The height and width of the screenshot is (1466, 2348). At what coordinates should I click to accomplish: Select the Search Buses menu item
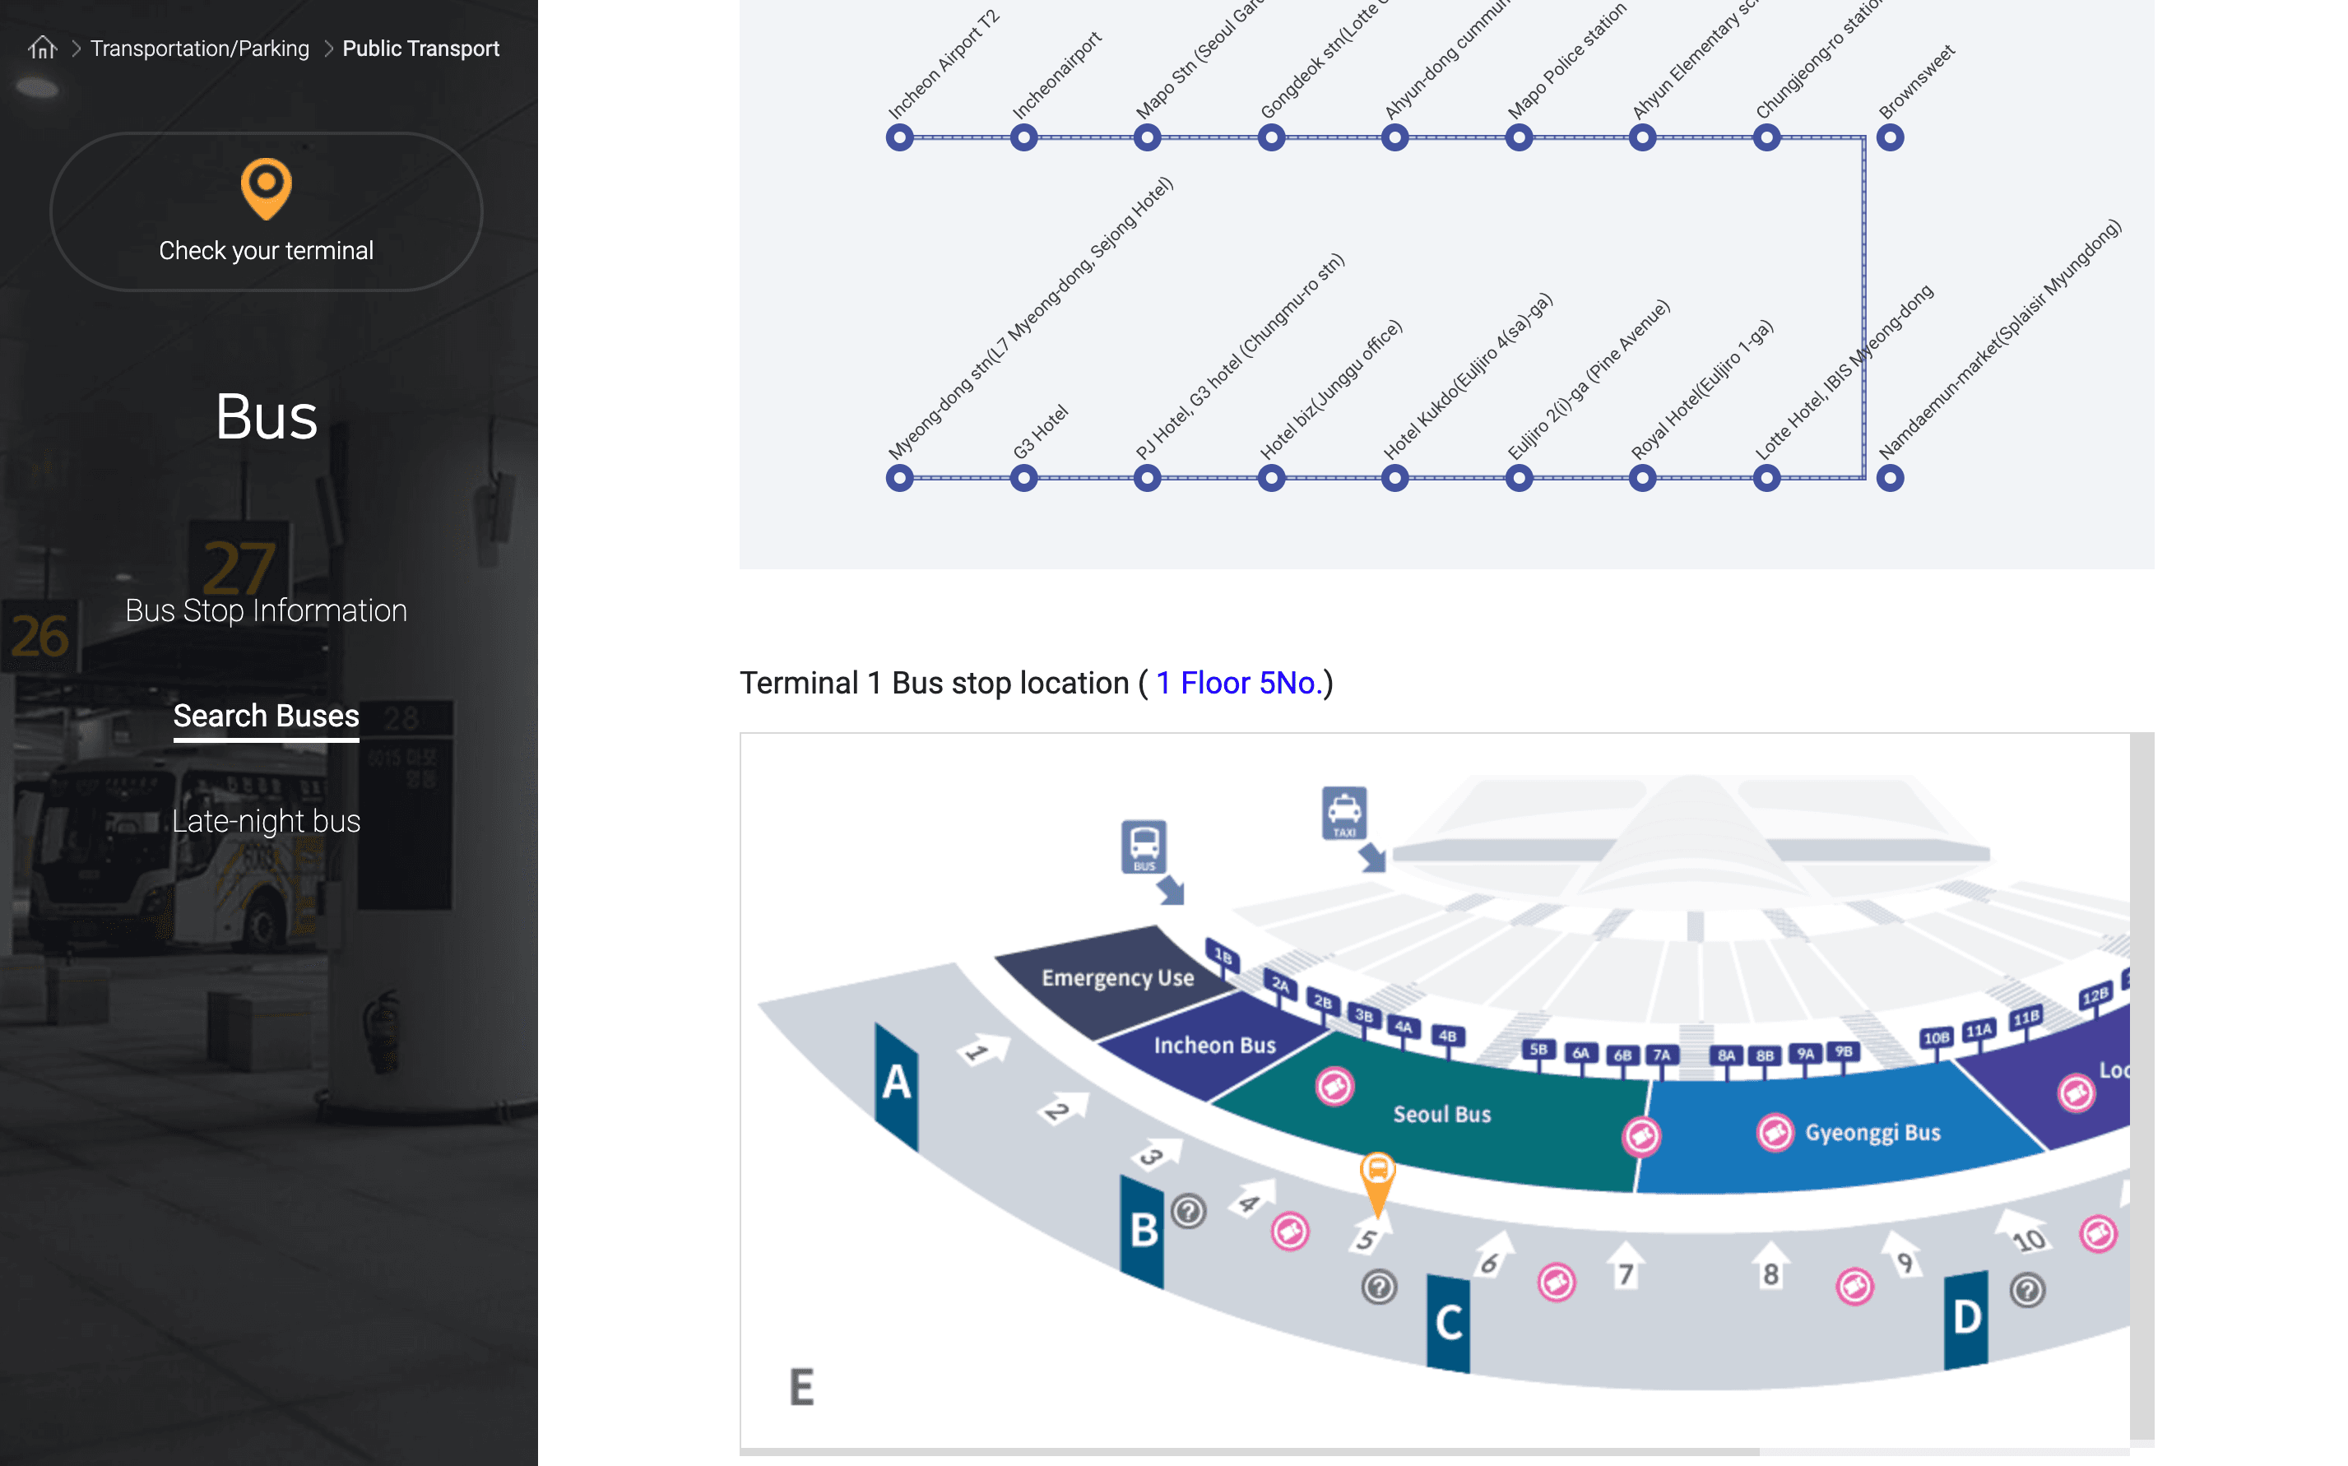pos(266,716)
